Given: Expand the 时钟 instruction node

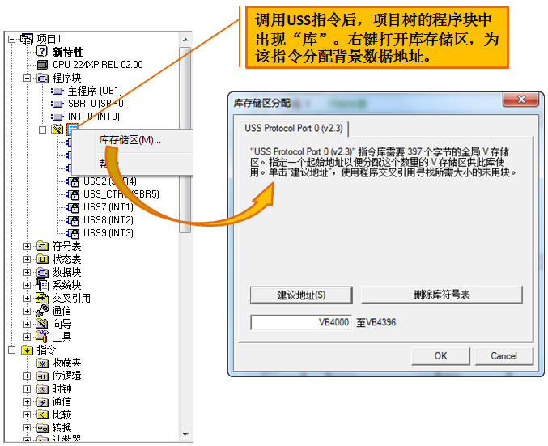Looking at the screenshot, I should [x=27, y=389].
